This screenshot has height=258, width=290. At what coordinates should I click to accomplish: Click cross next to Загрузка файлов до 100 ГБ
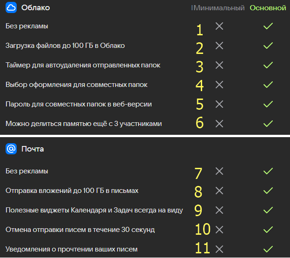(x=220, y=46)
